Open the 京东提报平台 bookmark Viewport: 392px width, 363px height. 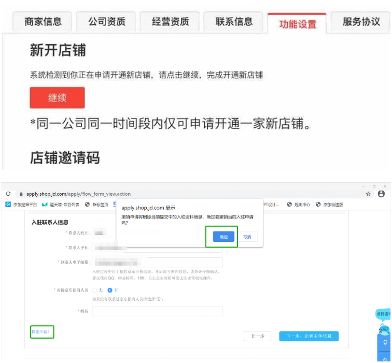point(21,205)
